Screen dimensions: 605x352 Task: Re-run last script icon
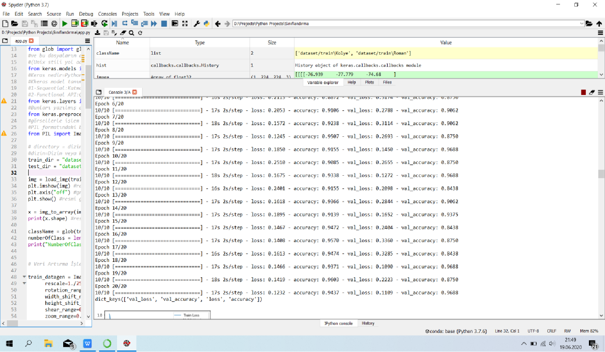pos(104,24)
